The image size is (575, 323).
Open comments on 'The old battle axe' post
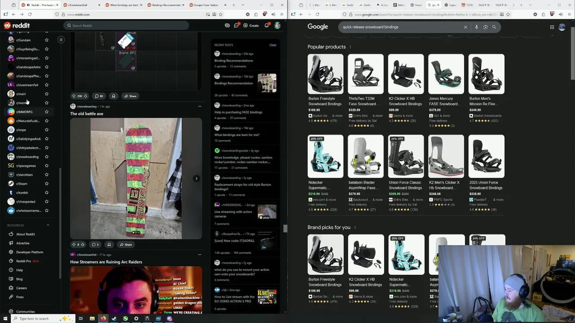[x=95, y=244]
